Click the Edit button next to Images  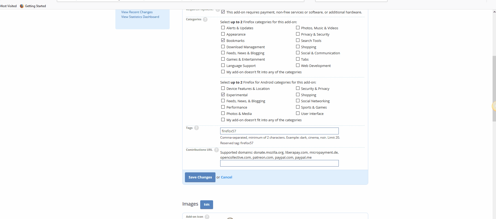tap(207, 205)
